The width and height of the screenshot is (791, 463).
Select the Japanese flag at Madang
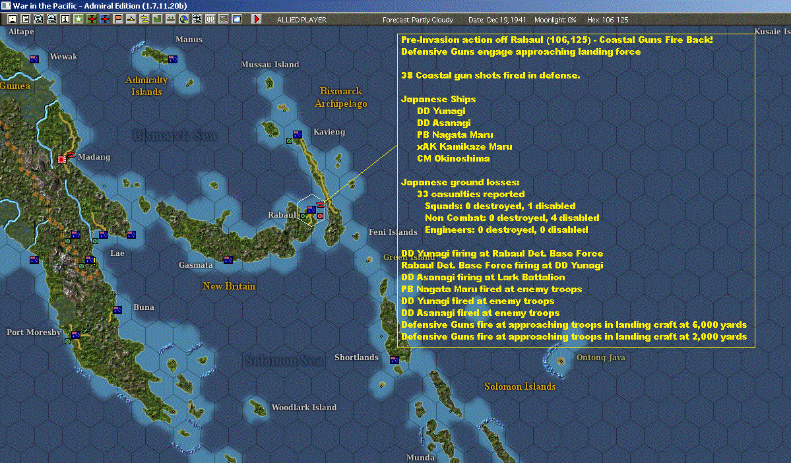pyautogui.click(x=62, y=160)
